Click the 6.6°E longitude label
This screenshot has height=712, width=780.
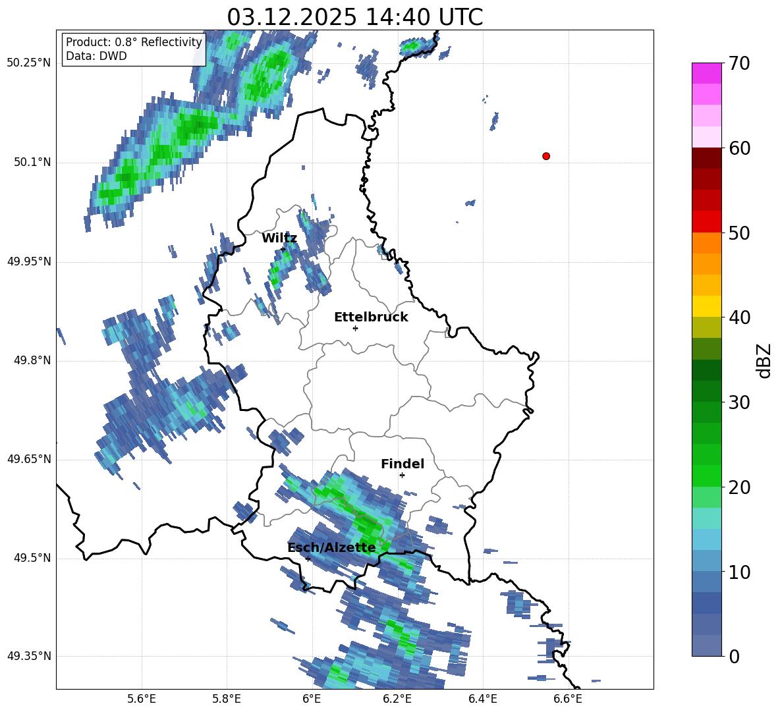(x=568, y=699)
